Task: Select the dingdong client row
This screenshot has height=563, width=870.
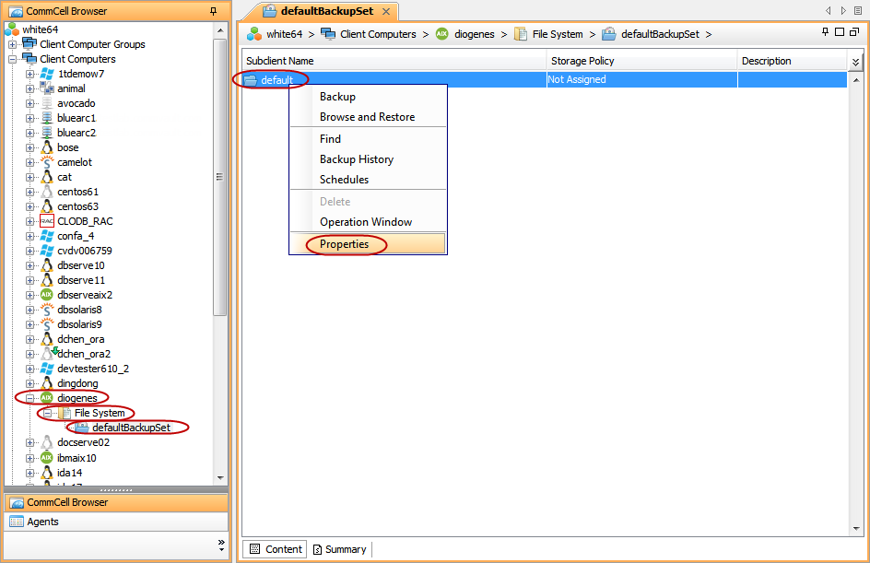Action: (x=77, y=383)
